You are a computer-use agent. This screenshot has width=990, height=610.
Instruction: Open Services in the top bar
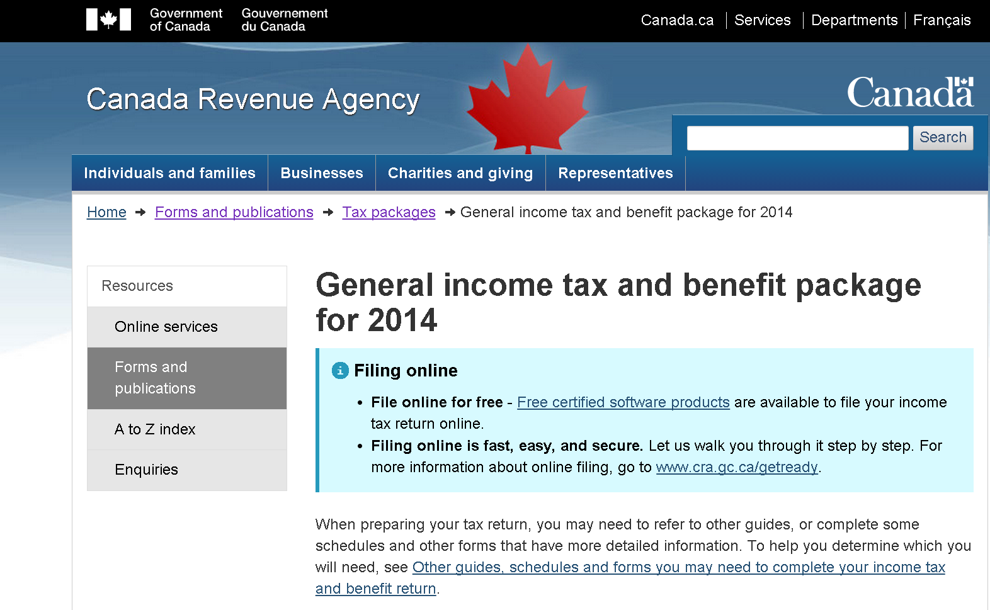click(762, 20)
